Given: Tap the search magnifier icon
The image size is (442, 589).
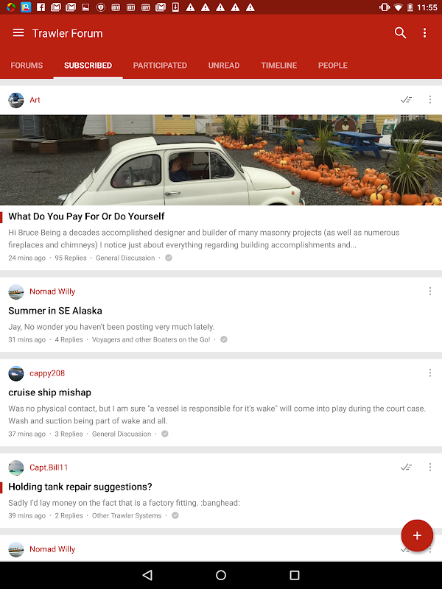Looking at the screenshot, I should 400,33.
